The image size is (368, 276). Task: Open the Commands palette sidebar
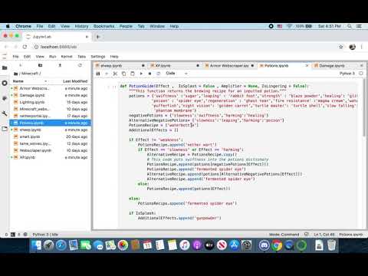point(5,98)
